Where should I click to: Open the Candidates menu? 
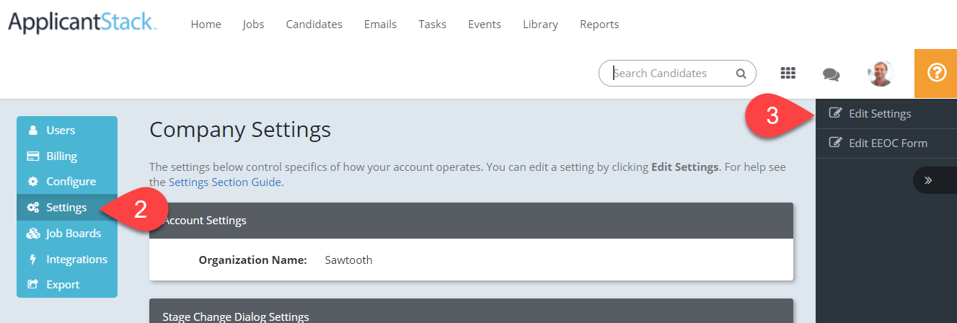(314, 24)
